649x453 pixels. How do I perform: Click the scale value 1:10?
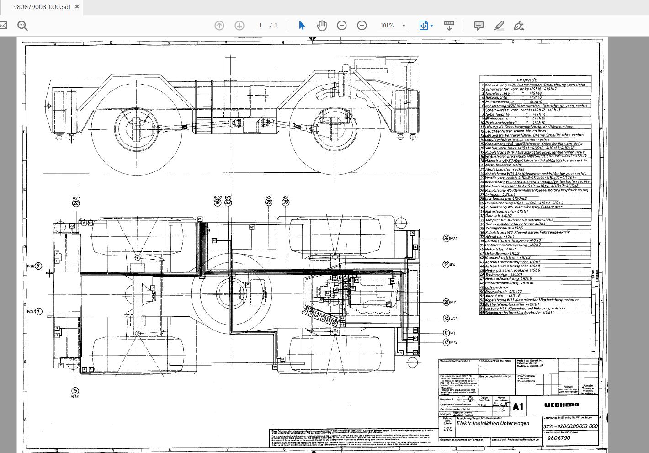tap(448, 429)
